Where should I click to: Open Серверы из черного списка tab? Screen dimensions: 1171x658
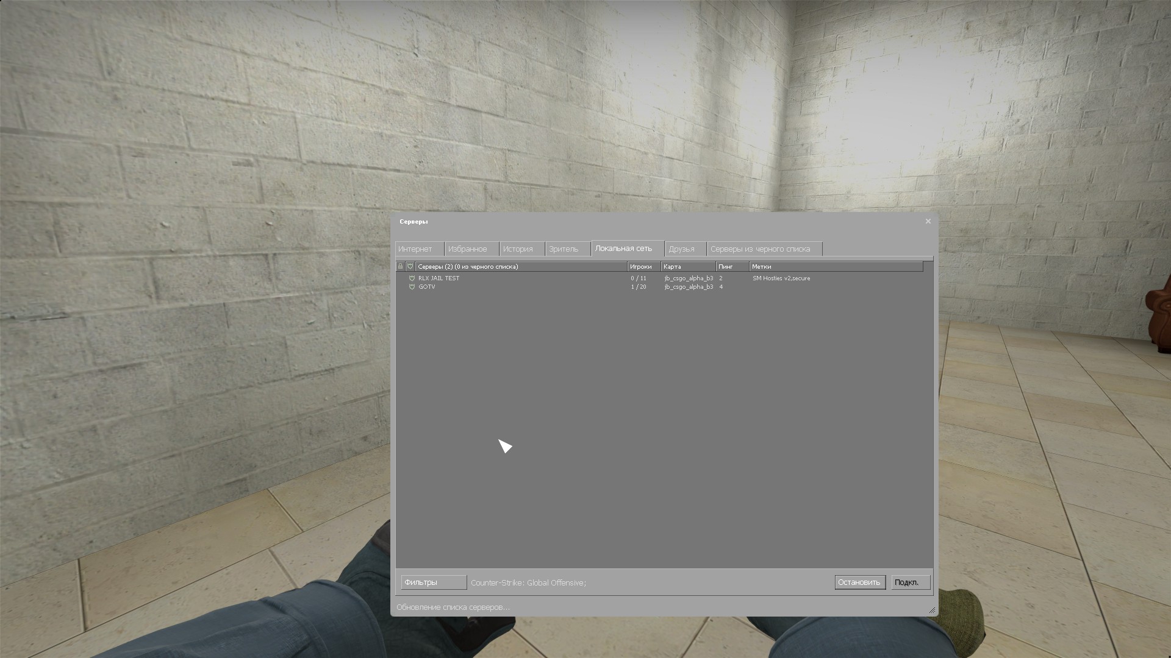tap(765, 249)
